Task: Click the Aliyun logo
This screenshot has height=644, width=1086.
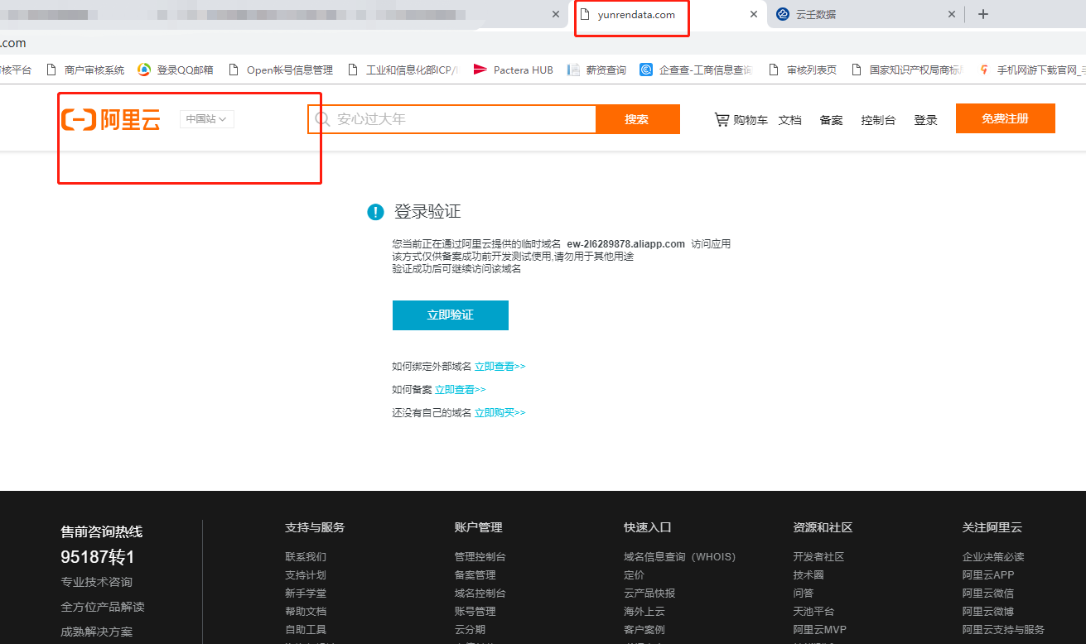Action: 111,119
